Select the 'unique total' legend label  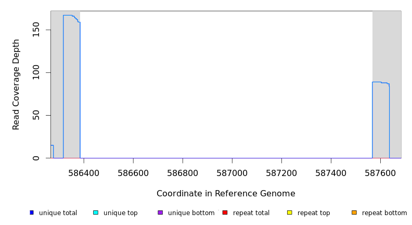(58, 213)
